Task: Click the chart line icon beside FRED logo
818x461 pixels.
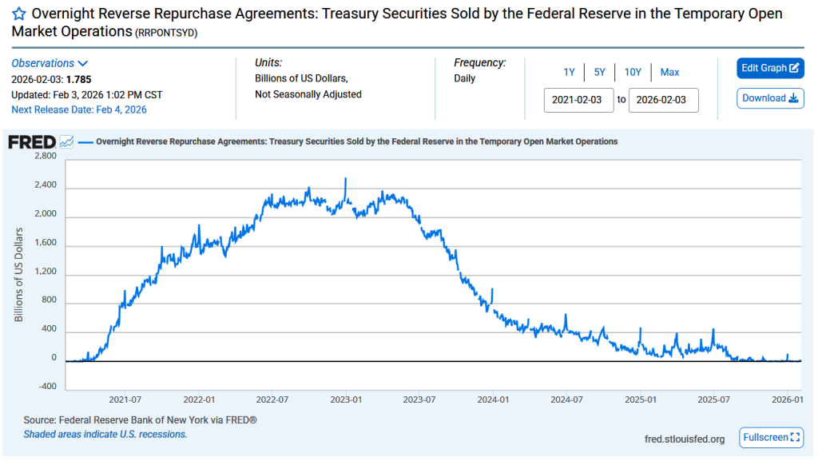Action: click(67, 142)
